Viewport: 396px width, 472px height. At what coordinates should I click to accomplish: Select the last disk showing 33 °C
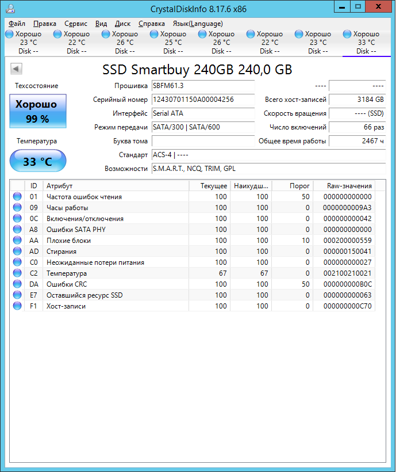tap(362, 43)
